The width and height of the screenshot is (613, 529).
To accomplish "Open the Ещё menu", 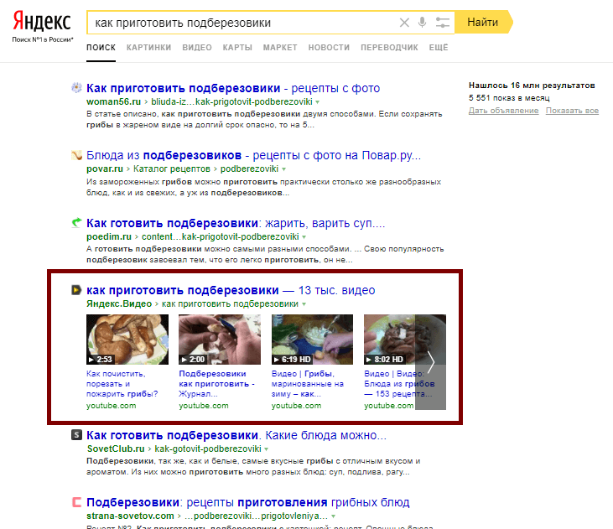I will [439, 48].
